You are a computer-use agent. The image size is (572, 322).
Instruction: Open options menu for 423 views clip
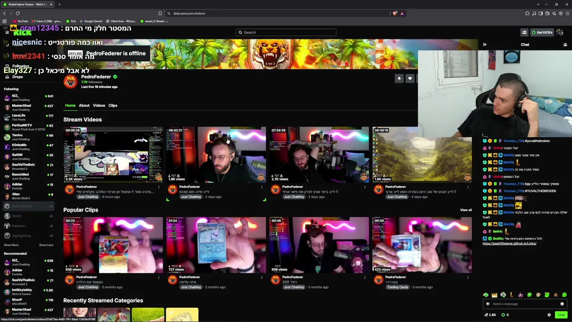[468, 277]
